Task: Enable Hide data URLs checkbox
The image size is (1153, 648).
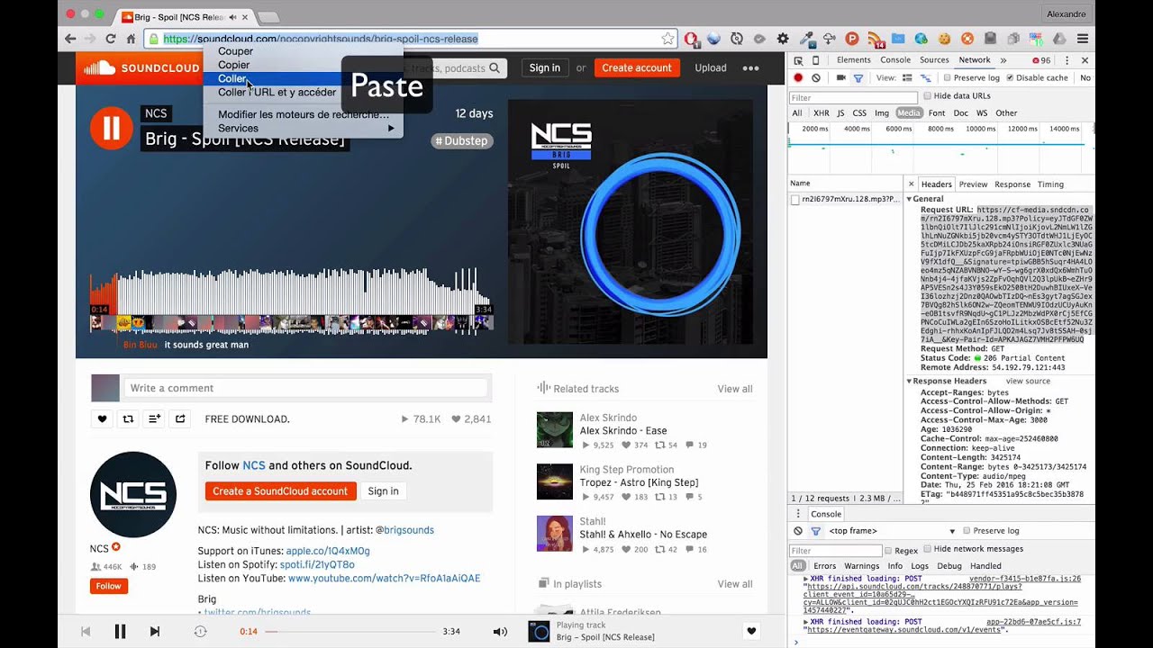Action: pos(928,96)
